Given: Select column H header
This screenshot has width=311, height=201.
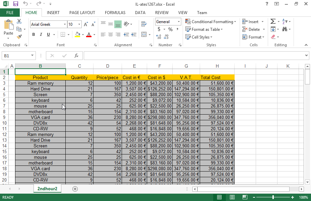Looking at the screenshot, I should click(217, 66).
